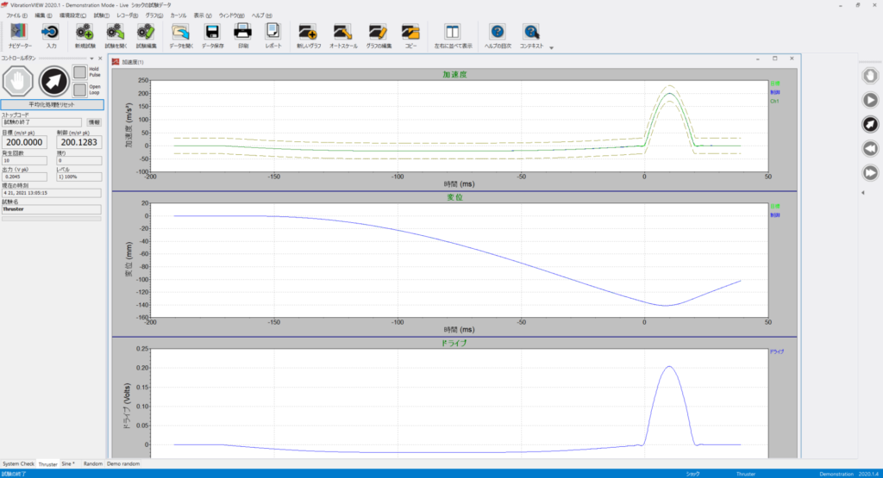
Task: Click the 情報 info button
Action: [x=94, y=122]
